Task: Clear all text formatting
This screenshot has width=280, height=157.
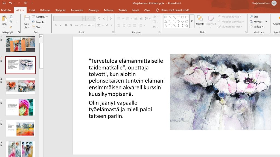Action: click(111, 18)
